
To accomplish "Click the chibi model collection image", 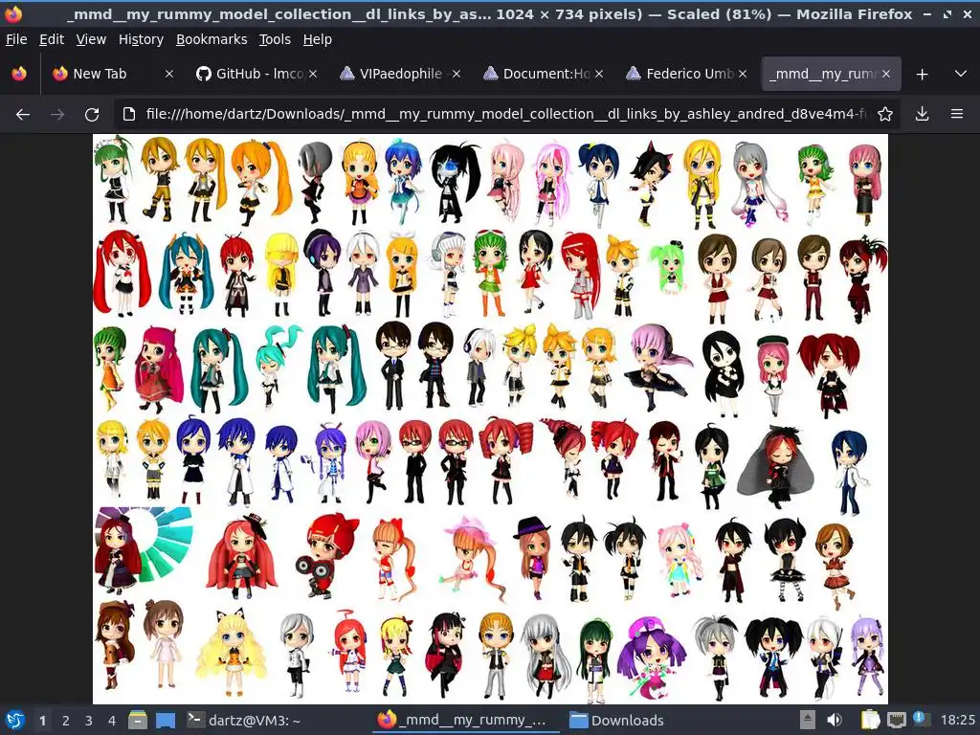I will click(x=490, y=419).
